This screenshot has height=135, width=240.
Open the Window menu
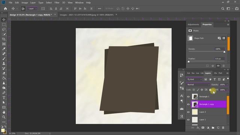(79, 3)
